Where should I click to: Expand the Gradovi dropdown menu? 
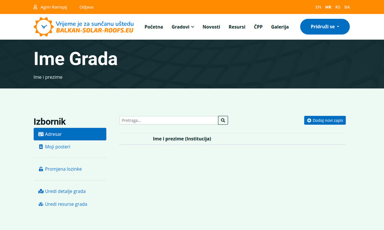[182, 27]
